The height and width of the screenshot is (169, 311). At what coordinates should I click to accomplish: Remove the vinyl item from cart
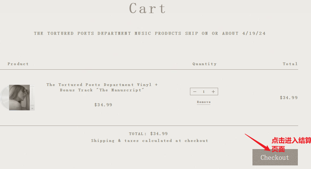pos(204,102)
